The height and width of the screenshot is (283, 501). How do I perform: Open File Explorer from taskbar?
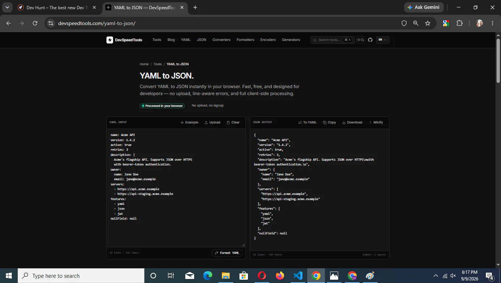click(226, 276)
